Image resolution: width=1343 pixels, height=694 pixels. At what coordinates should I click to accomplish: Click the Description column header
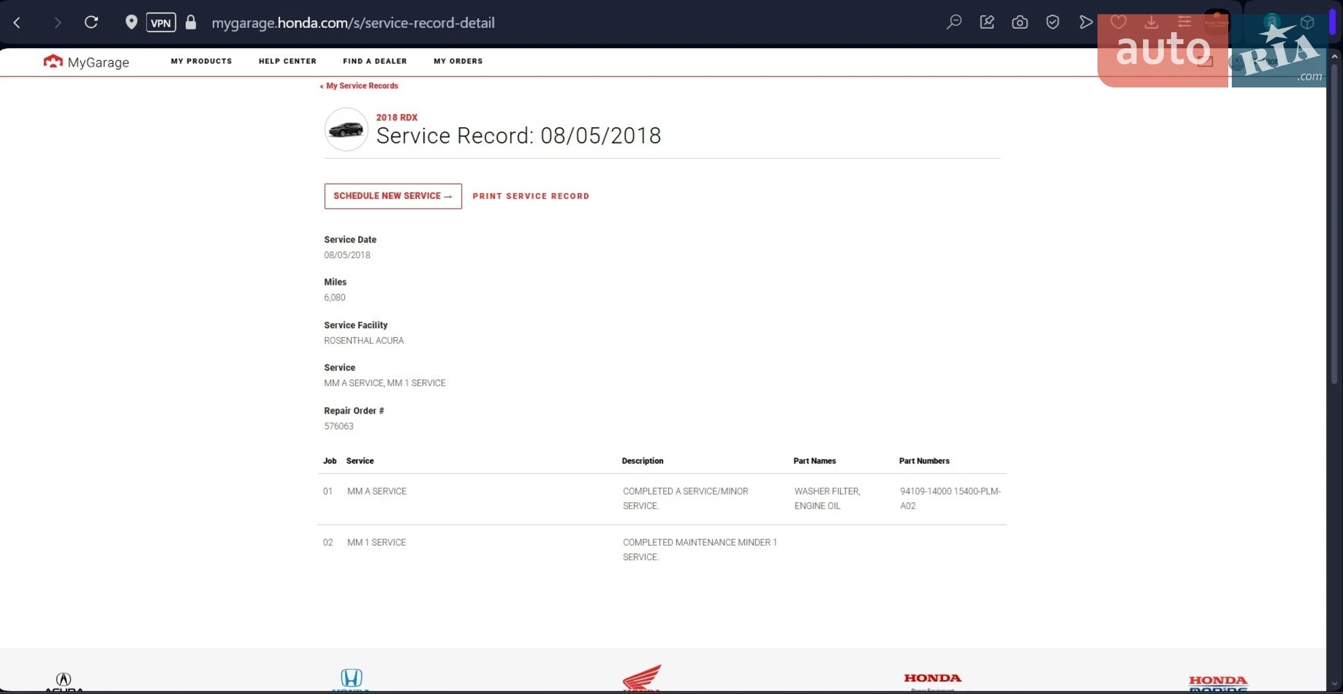(643, 461)
